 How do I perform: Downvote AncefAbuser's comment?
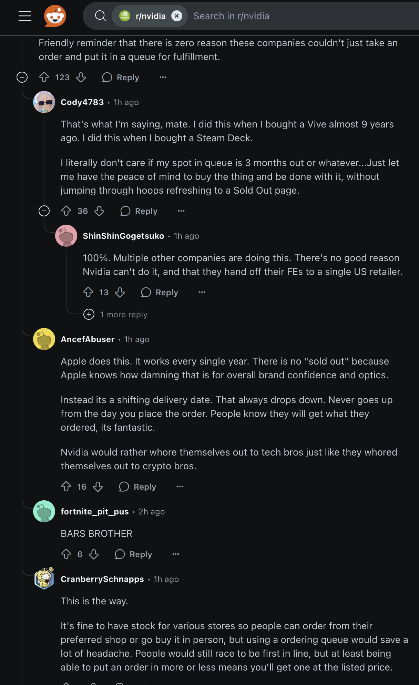click(x=98, y=487)
